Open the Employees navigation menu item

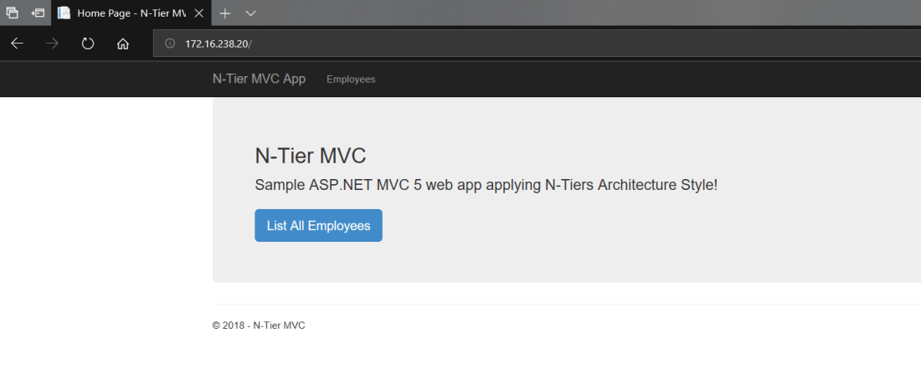(351, 79)
